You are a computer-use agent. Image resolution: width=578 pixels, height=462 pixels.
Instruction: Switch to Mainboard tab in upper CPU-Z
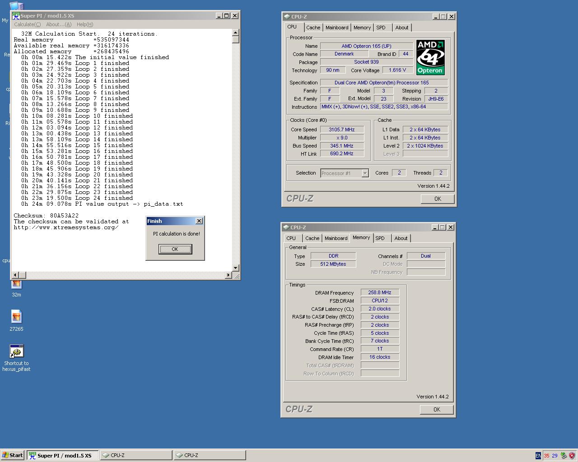(337, 28)
